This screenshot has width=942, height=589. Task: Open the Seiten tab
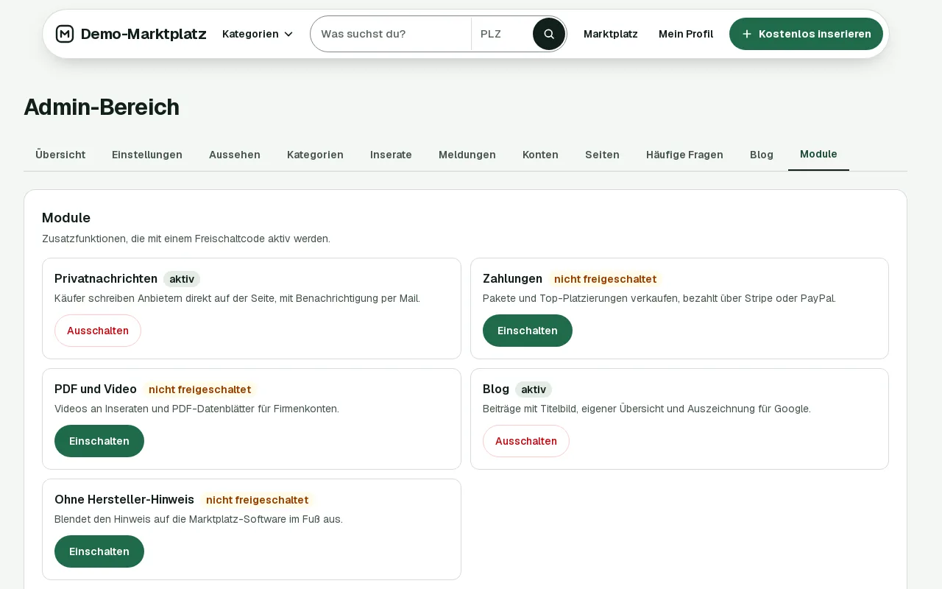tap(602, 155)
